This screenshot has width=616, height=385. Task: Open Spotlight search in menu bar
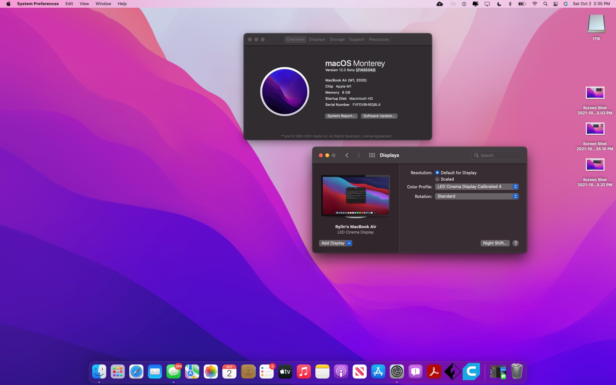[545, 4]
